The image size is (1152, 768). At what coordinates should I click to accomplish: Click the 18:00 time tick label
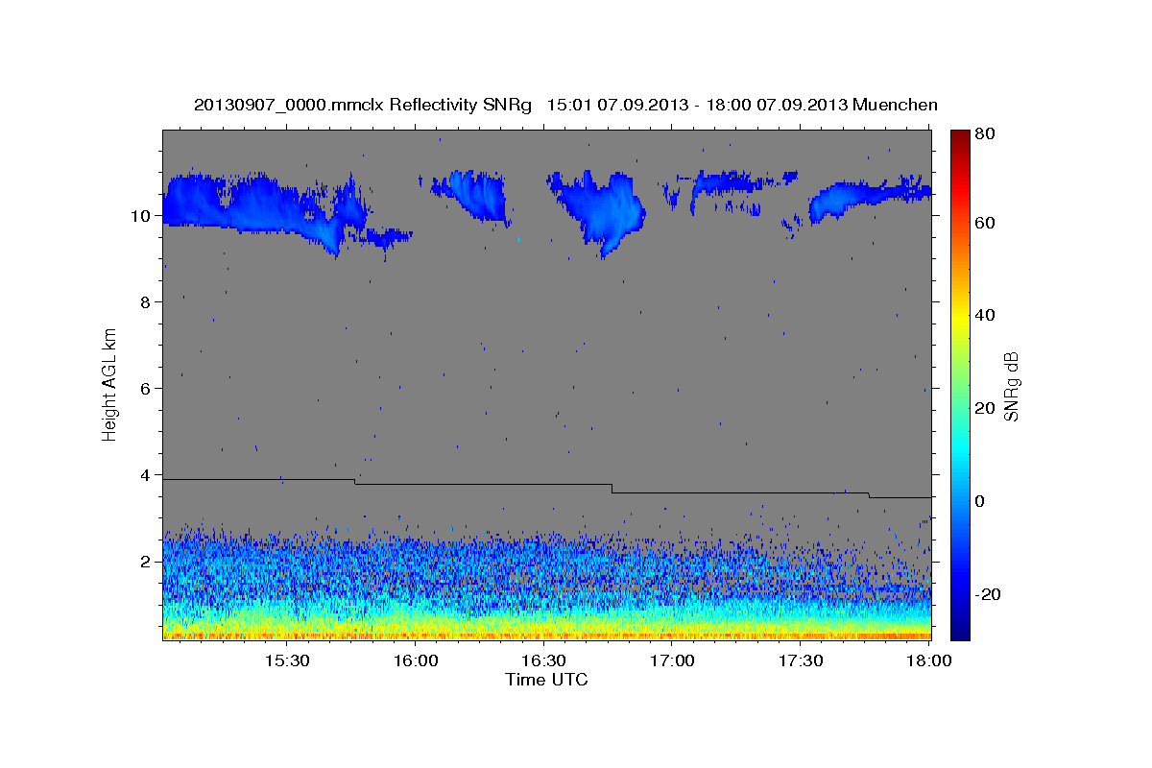(929, 661)
